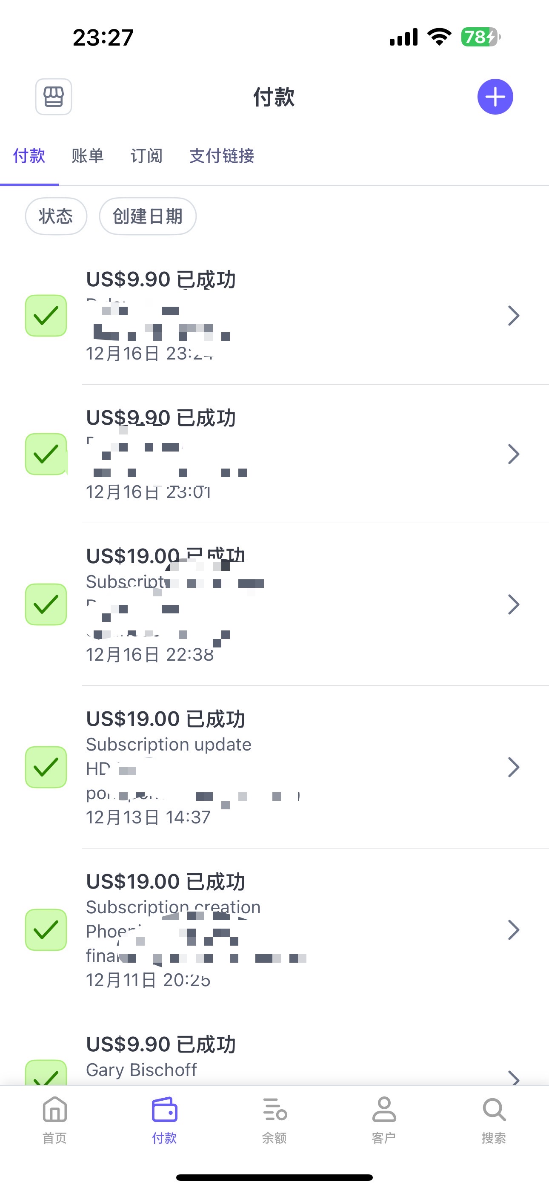Tap green checkmark of 12月16日 22:38 payment
This screenshot has height=1191, width=549.
pos(46,604)
